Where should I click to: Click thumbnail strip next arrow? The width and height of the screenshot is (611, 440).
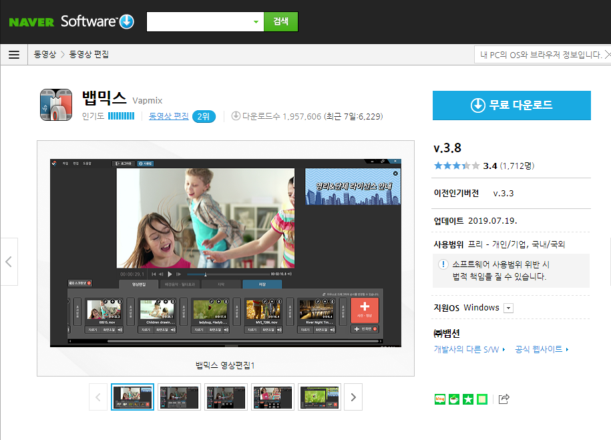point(353,397)
